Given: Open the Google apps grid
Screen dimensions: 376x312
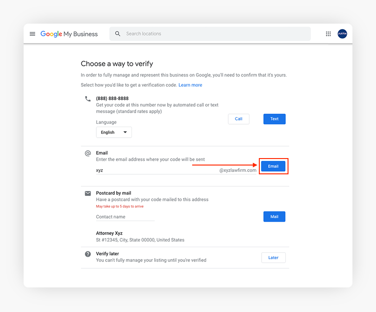Looking at the screenshot, I should click(328, 34).
